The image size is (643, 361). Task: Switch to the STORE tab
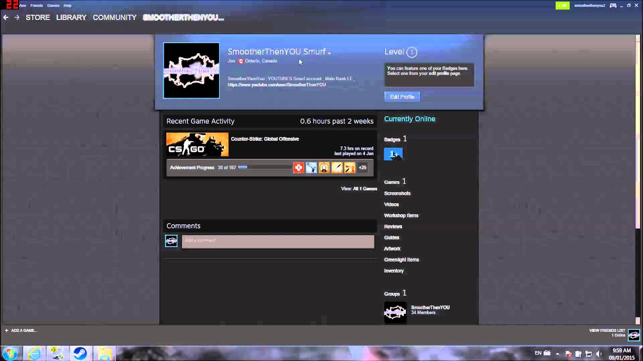click(38, 18)
